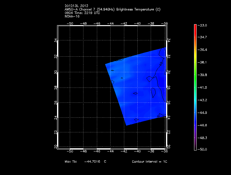Click the '201213L 2012' storm identifier title

76,6
